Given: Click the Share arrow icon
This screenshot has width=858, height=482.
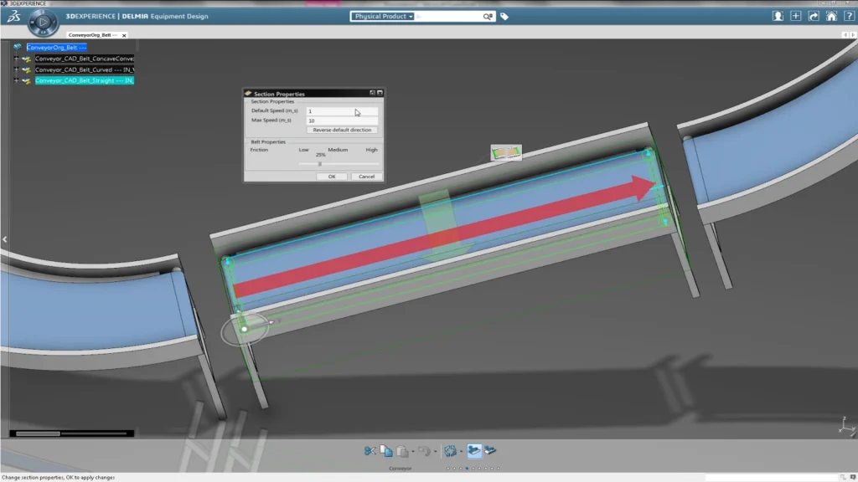Looking at the screenshot, I should (x=814, y=16).
